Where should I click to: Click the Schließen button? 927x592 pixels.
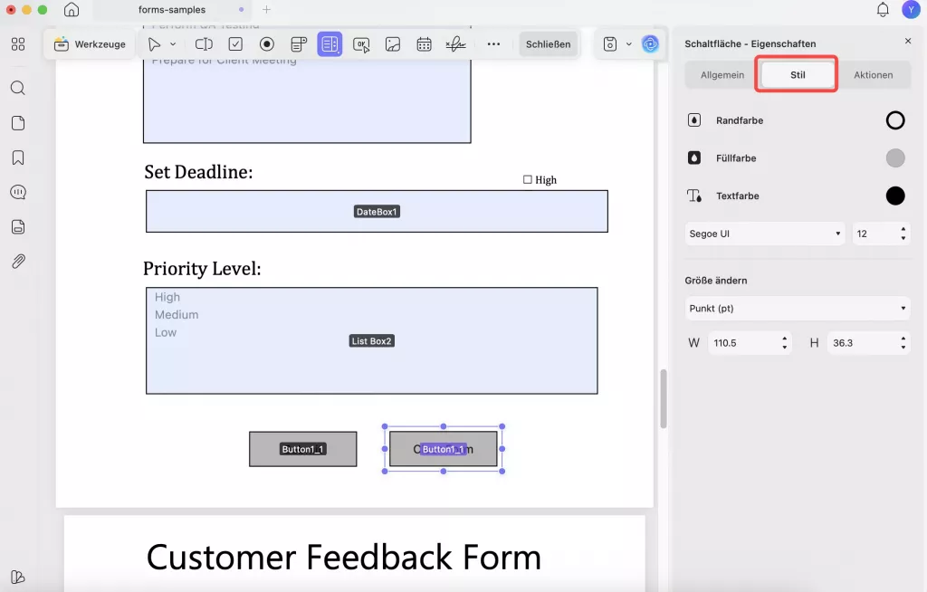point(548,44)
